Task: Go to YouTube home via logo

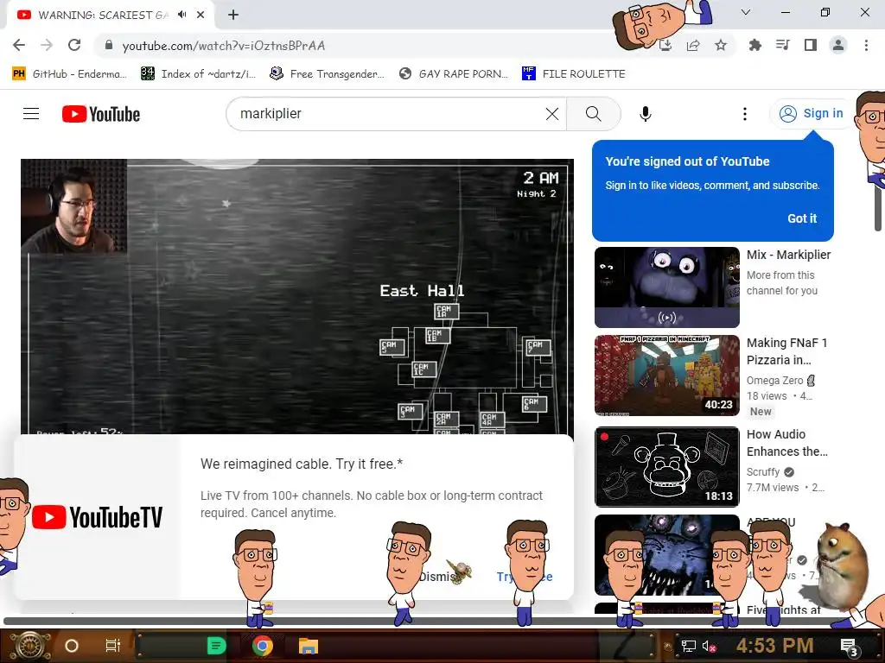Action: (101, 114)
